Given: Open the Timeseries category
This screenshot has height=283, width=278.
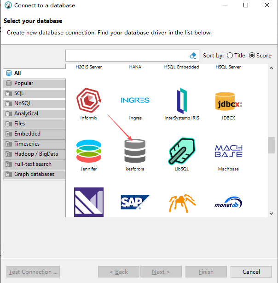Looking at the screenshot, I should coord(35,144).
